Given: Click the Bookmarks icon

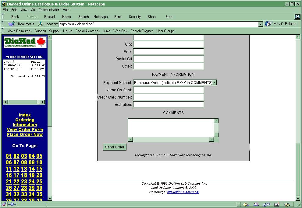Looking at the screenshot, I should [x=12, y=24].
